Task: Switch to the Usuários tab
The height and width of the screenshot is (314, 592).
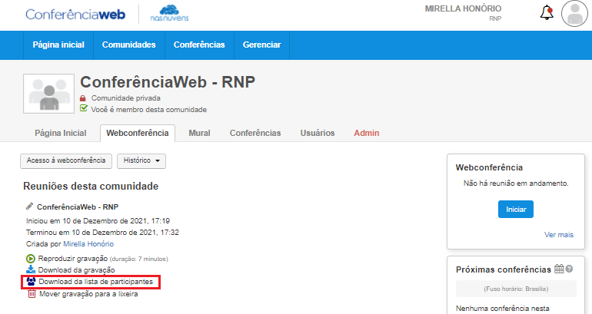Action: tap(318, 133)
